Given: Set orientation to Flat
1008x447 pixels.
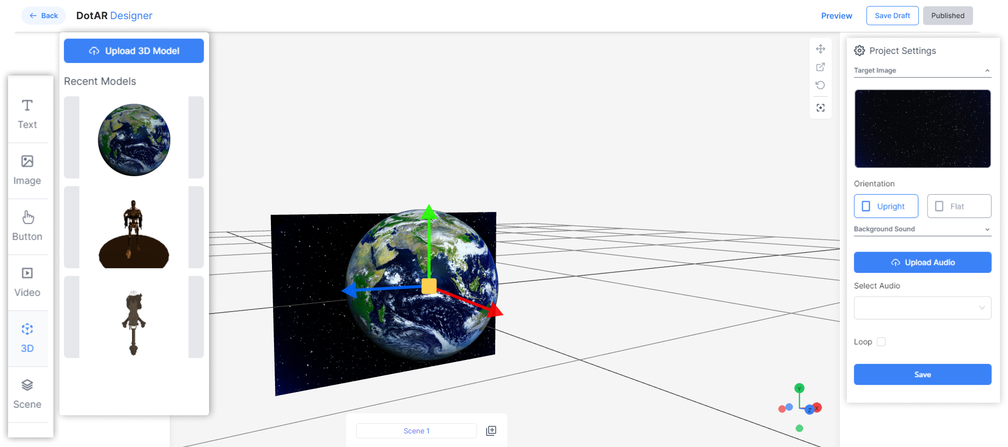Looking at the screenshot, I should [959, 206].
